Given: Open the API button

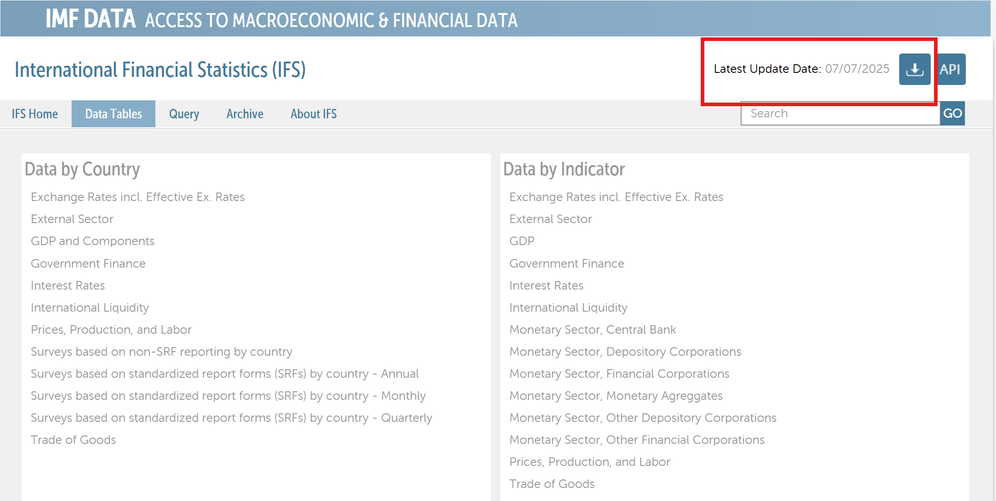Looking at the screenshot, I should point(950,69).
